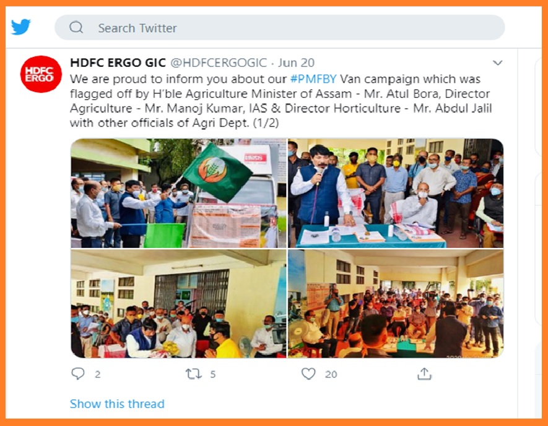Open the Jun 20 tweet timestamp
548x426 pixels.
point(297,63)
